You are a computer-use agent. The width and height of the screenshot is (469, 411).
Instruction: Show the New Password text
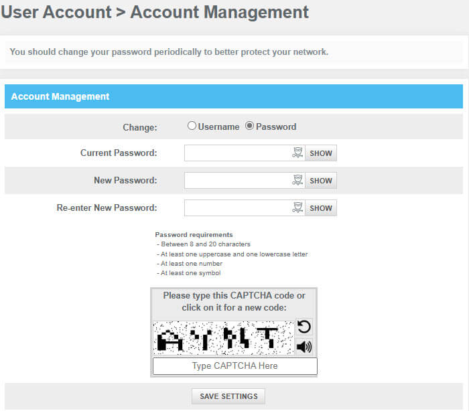[321, 181]
